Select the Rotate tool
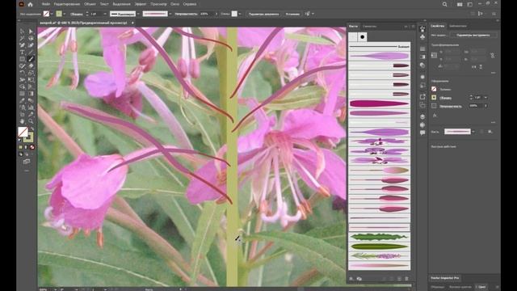 point(23,73)
